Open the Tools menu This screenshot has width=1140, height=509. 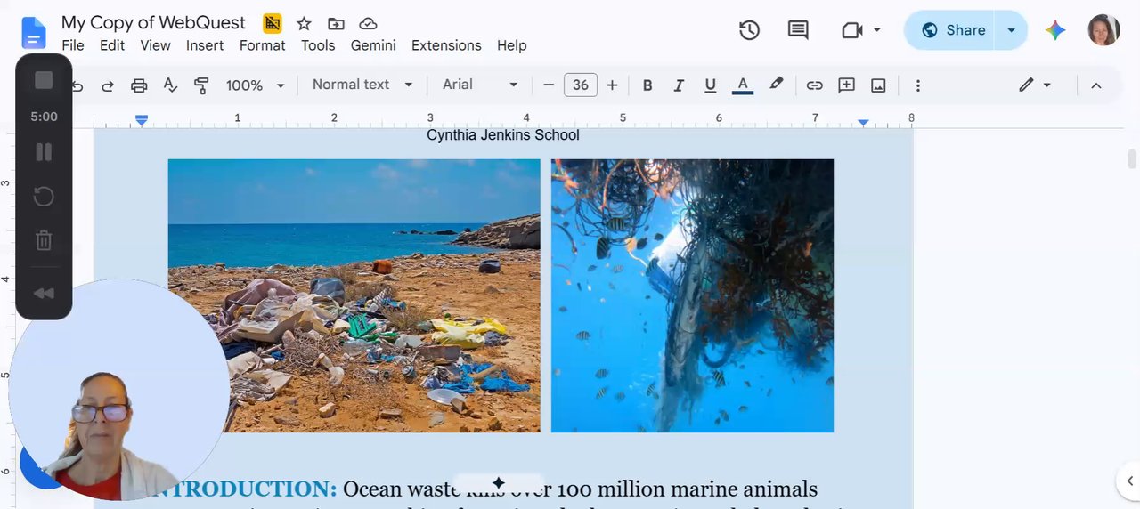[318, 45]
